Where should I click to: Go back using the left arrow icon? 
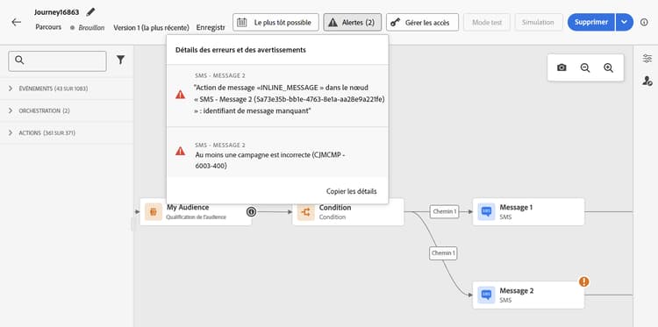point(16,22)
